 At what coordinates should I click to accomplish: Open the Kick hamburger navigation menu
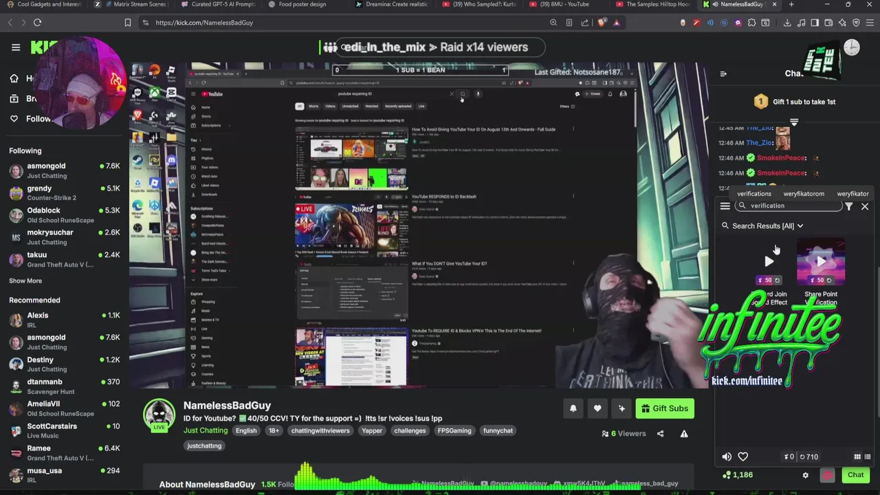pyautogui.click(x=16, y=47)
